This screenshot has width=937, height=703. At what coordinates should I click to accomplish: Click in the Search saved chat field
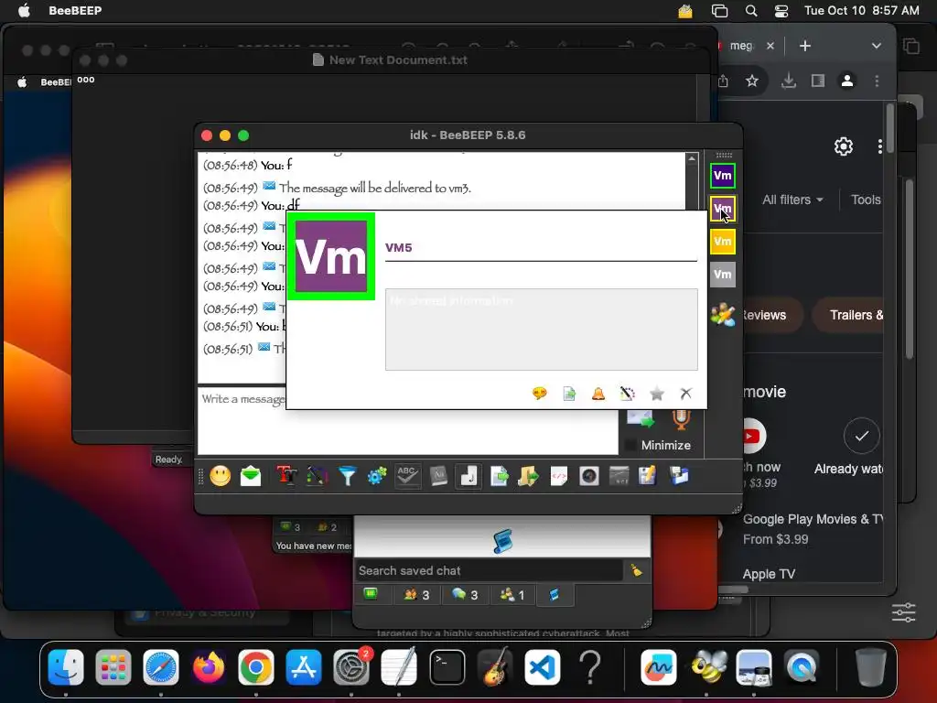pyautogui.click(x=489, y=571)
